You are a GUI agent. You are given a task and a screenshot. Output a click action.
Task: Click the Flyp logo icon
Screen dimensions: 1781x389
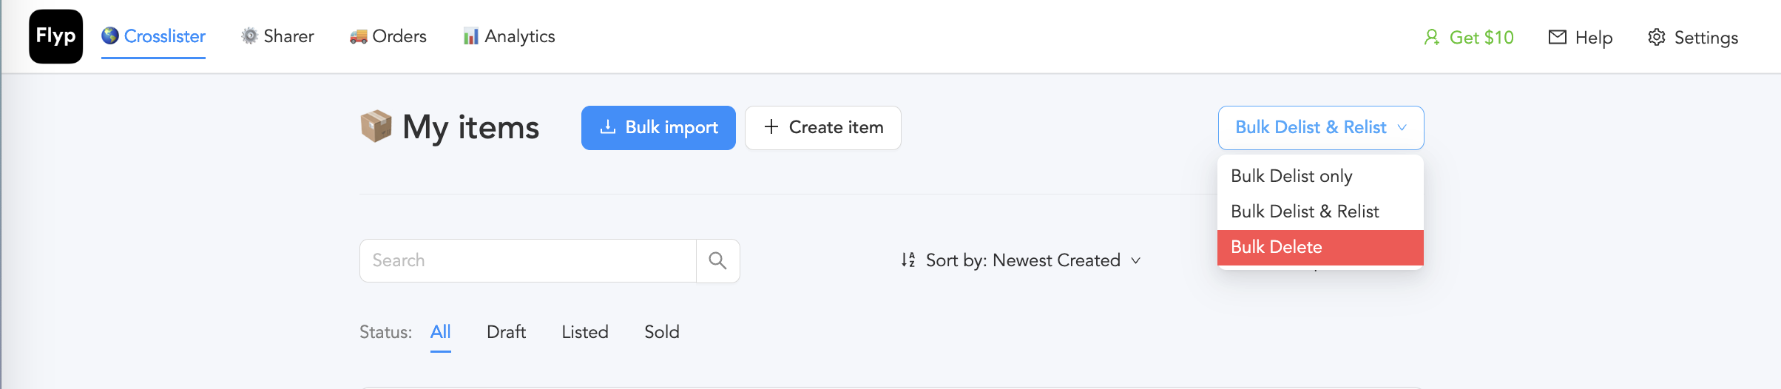click(55, 36)
